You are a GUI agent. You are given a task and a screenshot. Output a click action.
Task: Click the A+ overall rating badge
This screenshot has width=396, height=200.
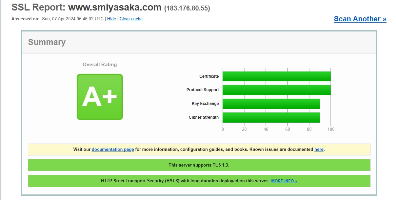click(x=100, y=97)
